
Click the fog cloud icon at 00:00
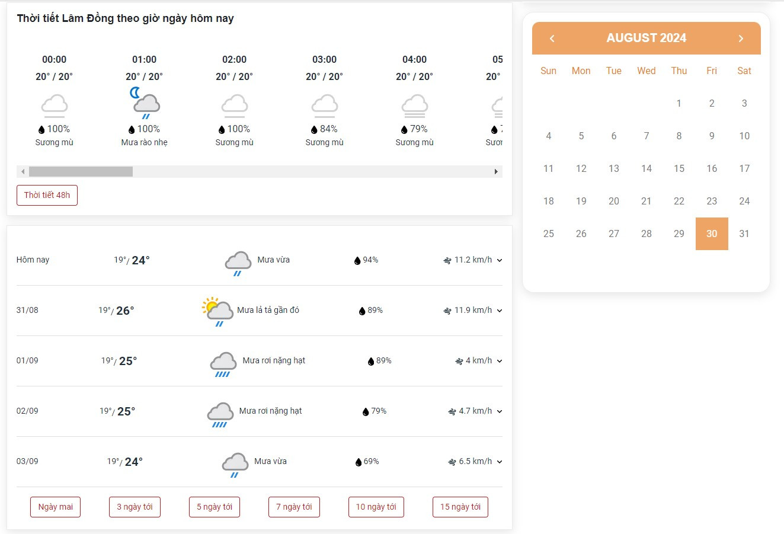click(x=55, y=106)
